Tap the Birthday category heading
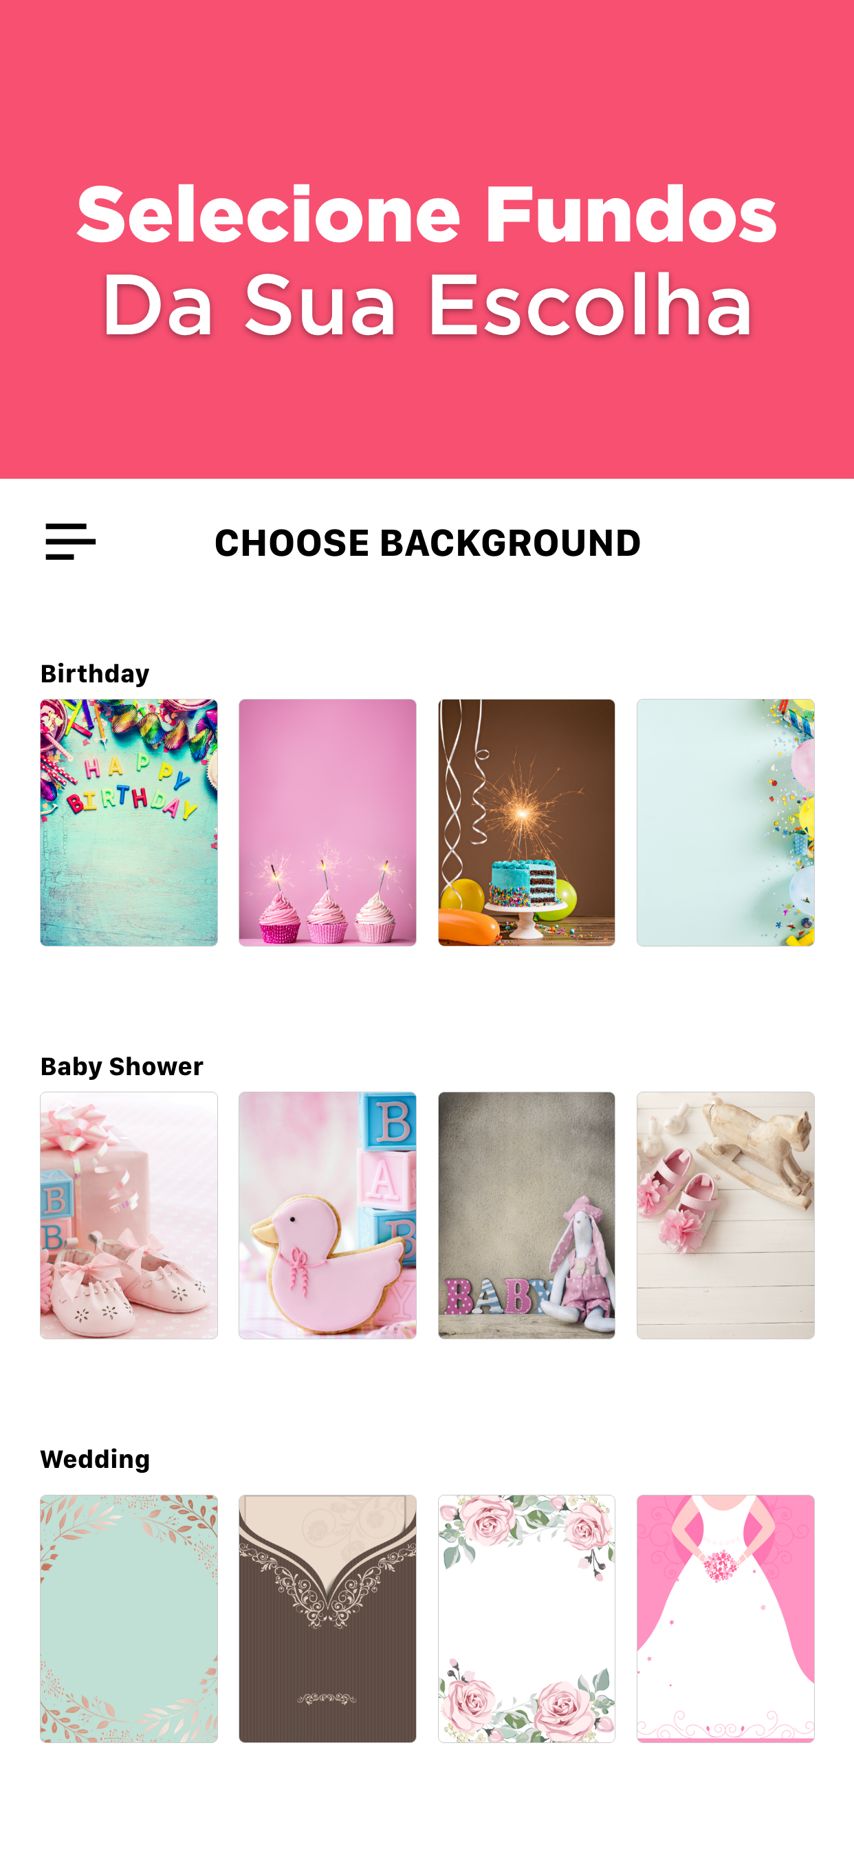This screenshot has height=1849, width=854. point(95,674)
